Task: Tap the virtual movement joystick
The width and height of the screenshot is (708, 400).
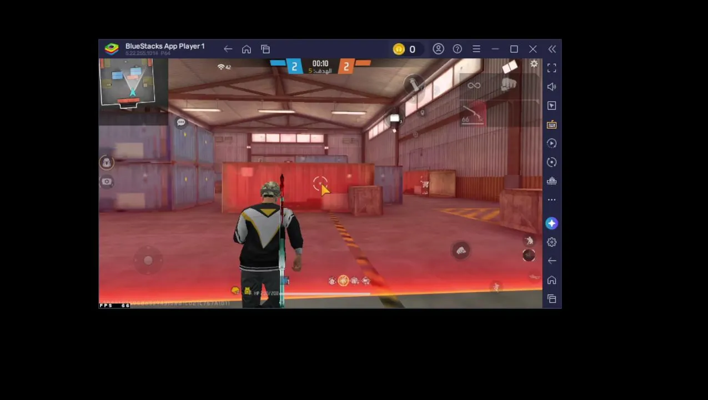Action: tap(148, 260)
